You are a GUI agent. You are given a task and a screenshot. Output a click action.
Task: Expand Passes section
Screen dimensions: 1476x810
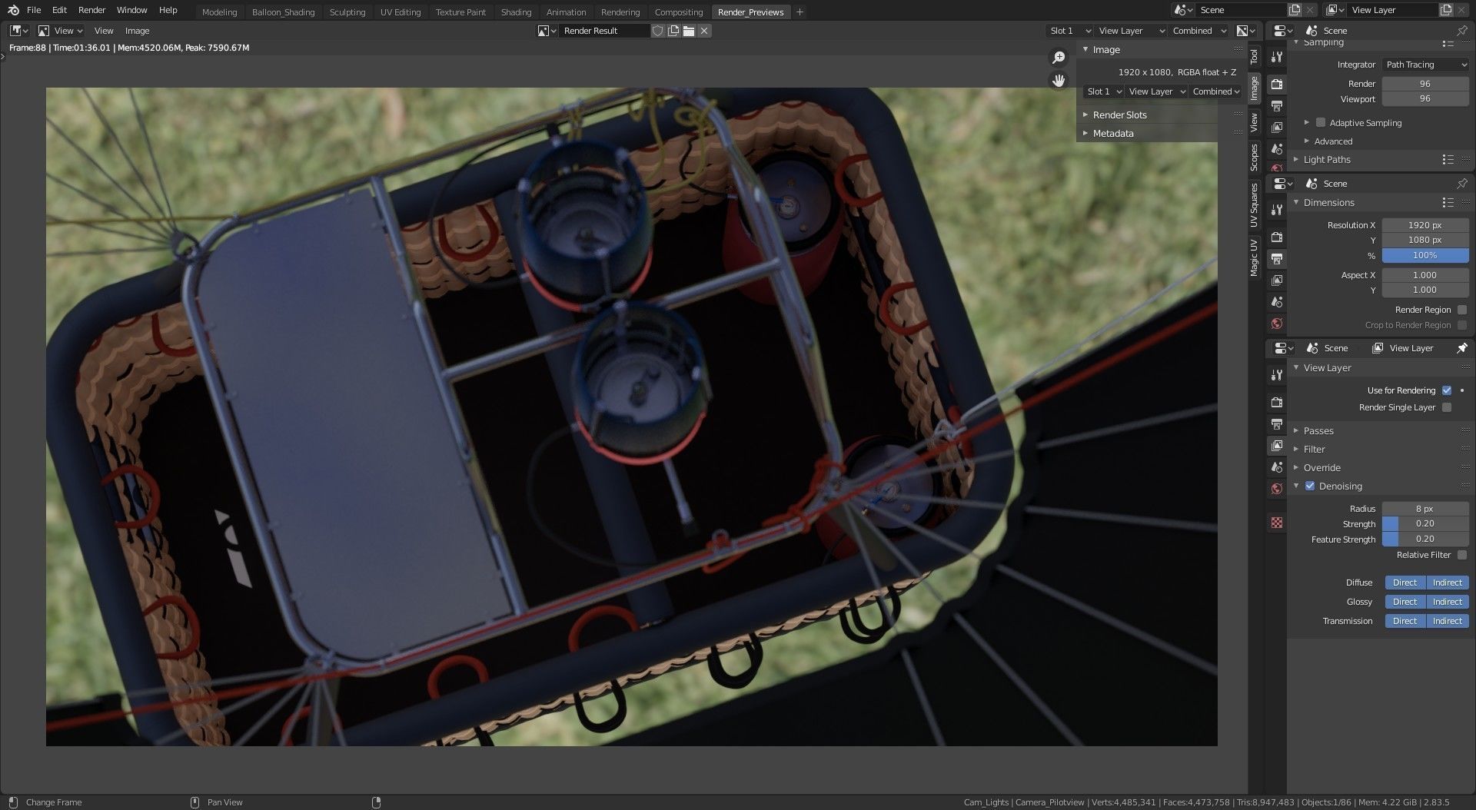1318,430
